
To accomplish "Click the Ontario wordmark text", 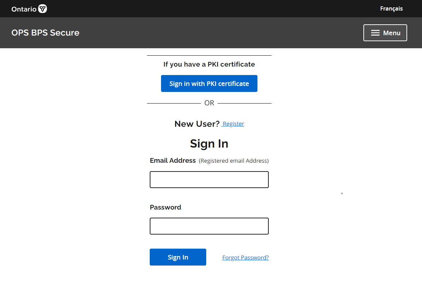I will (x=24, y=9).
